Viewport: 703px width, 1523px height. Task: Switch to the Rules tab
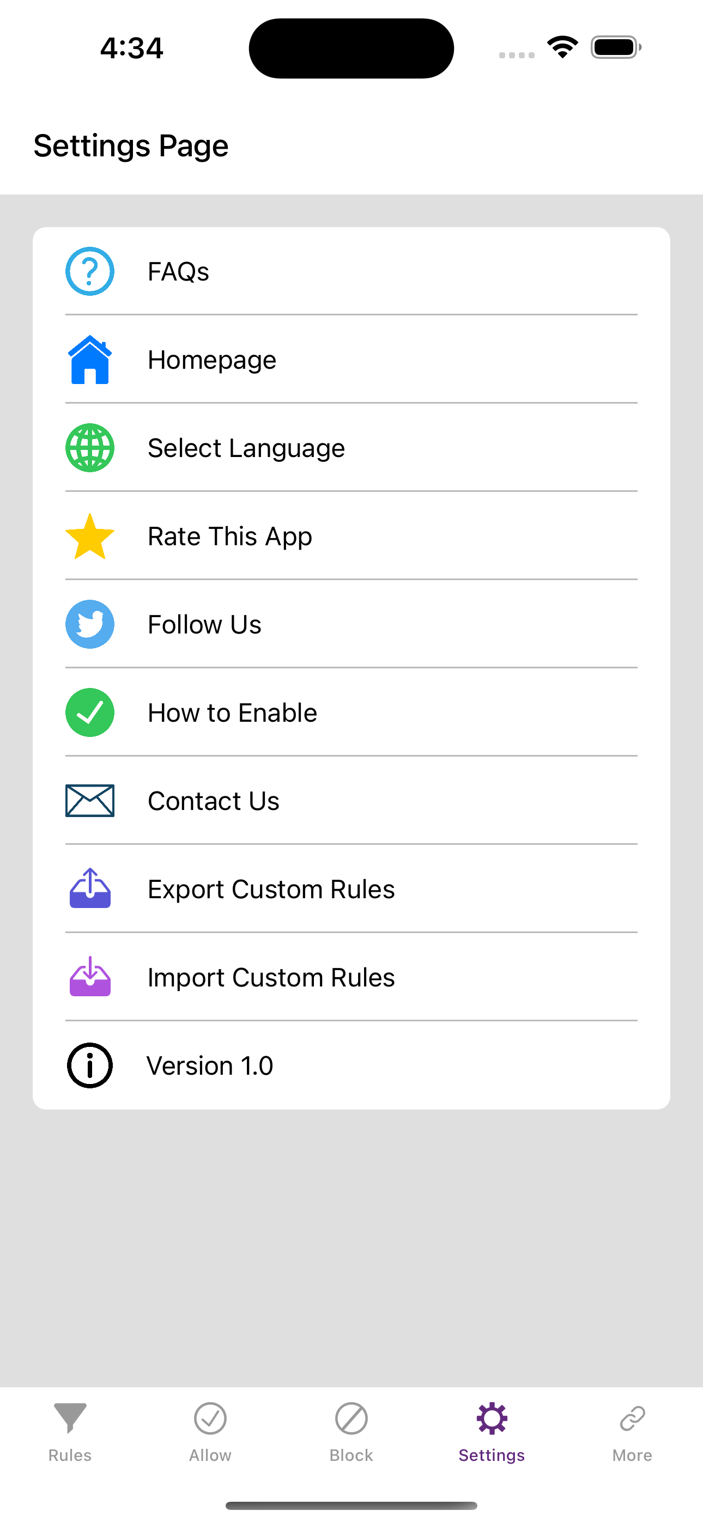pyautogui.click(x=70, y=1431)
